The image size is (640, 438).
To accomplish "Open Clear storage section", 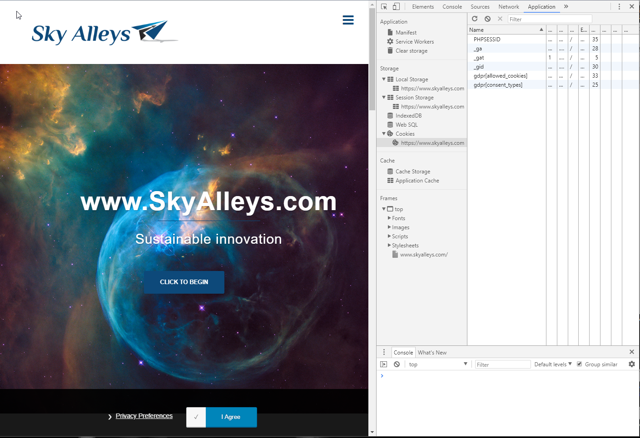I will point(412,50).
